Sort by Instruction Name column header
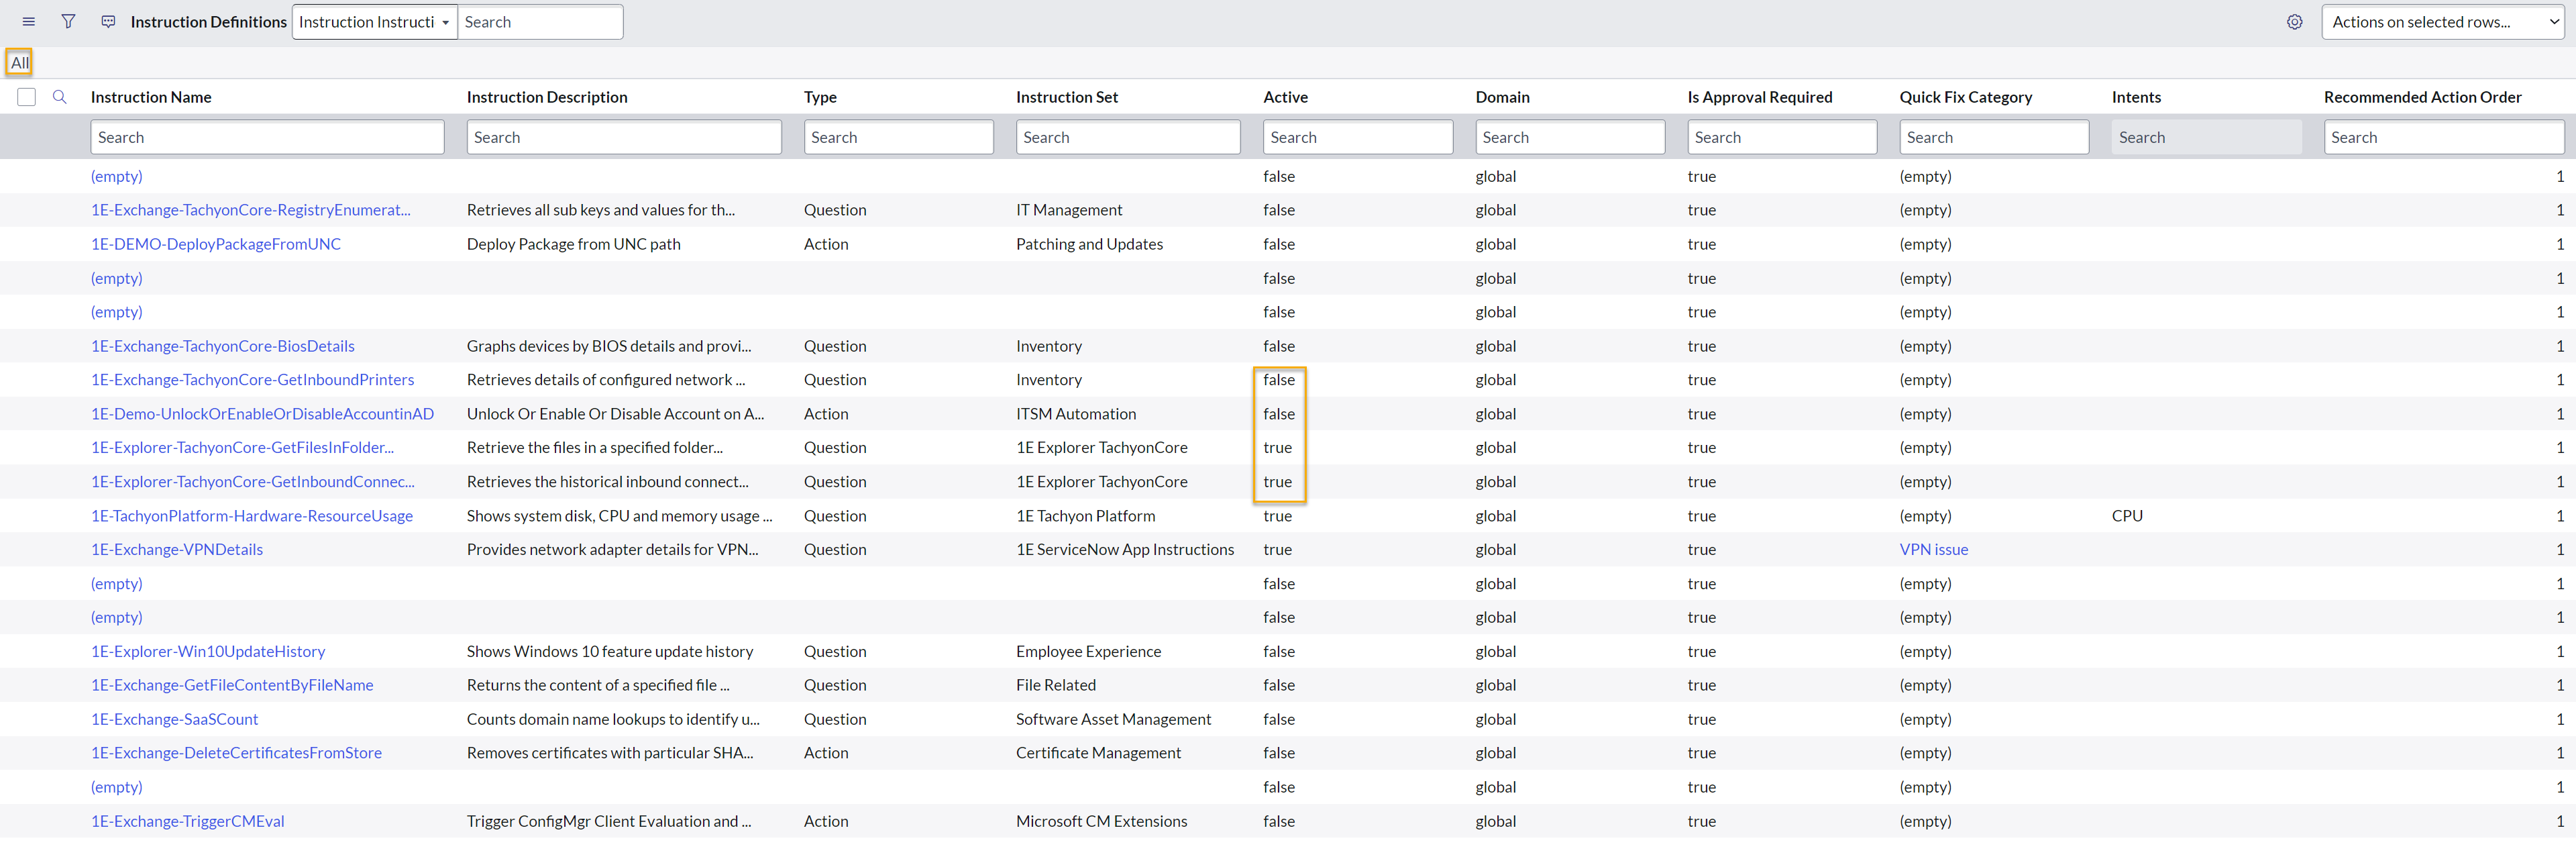The image size is (2576, 857). pyautogui.click(x=151, y=97)
